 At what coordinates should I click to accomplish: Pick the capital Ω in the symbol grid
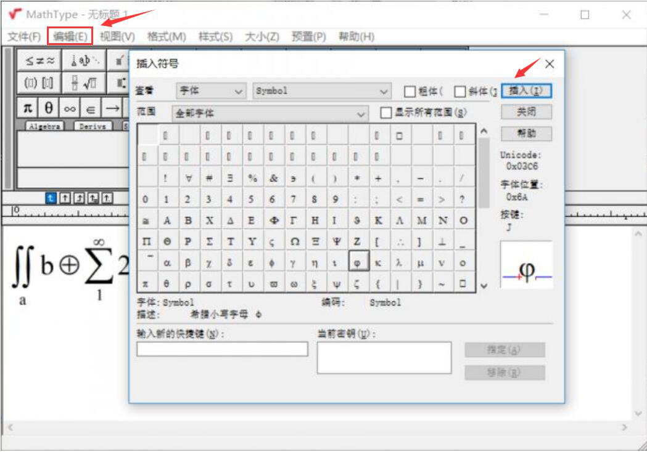point(294,241)
